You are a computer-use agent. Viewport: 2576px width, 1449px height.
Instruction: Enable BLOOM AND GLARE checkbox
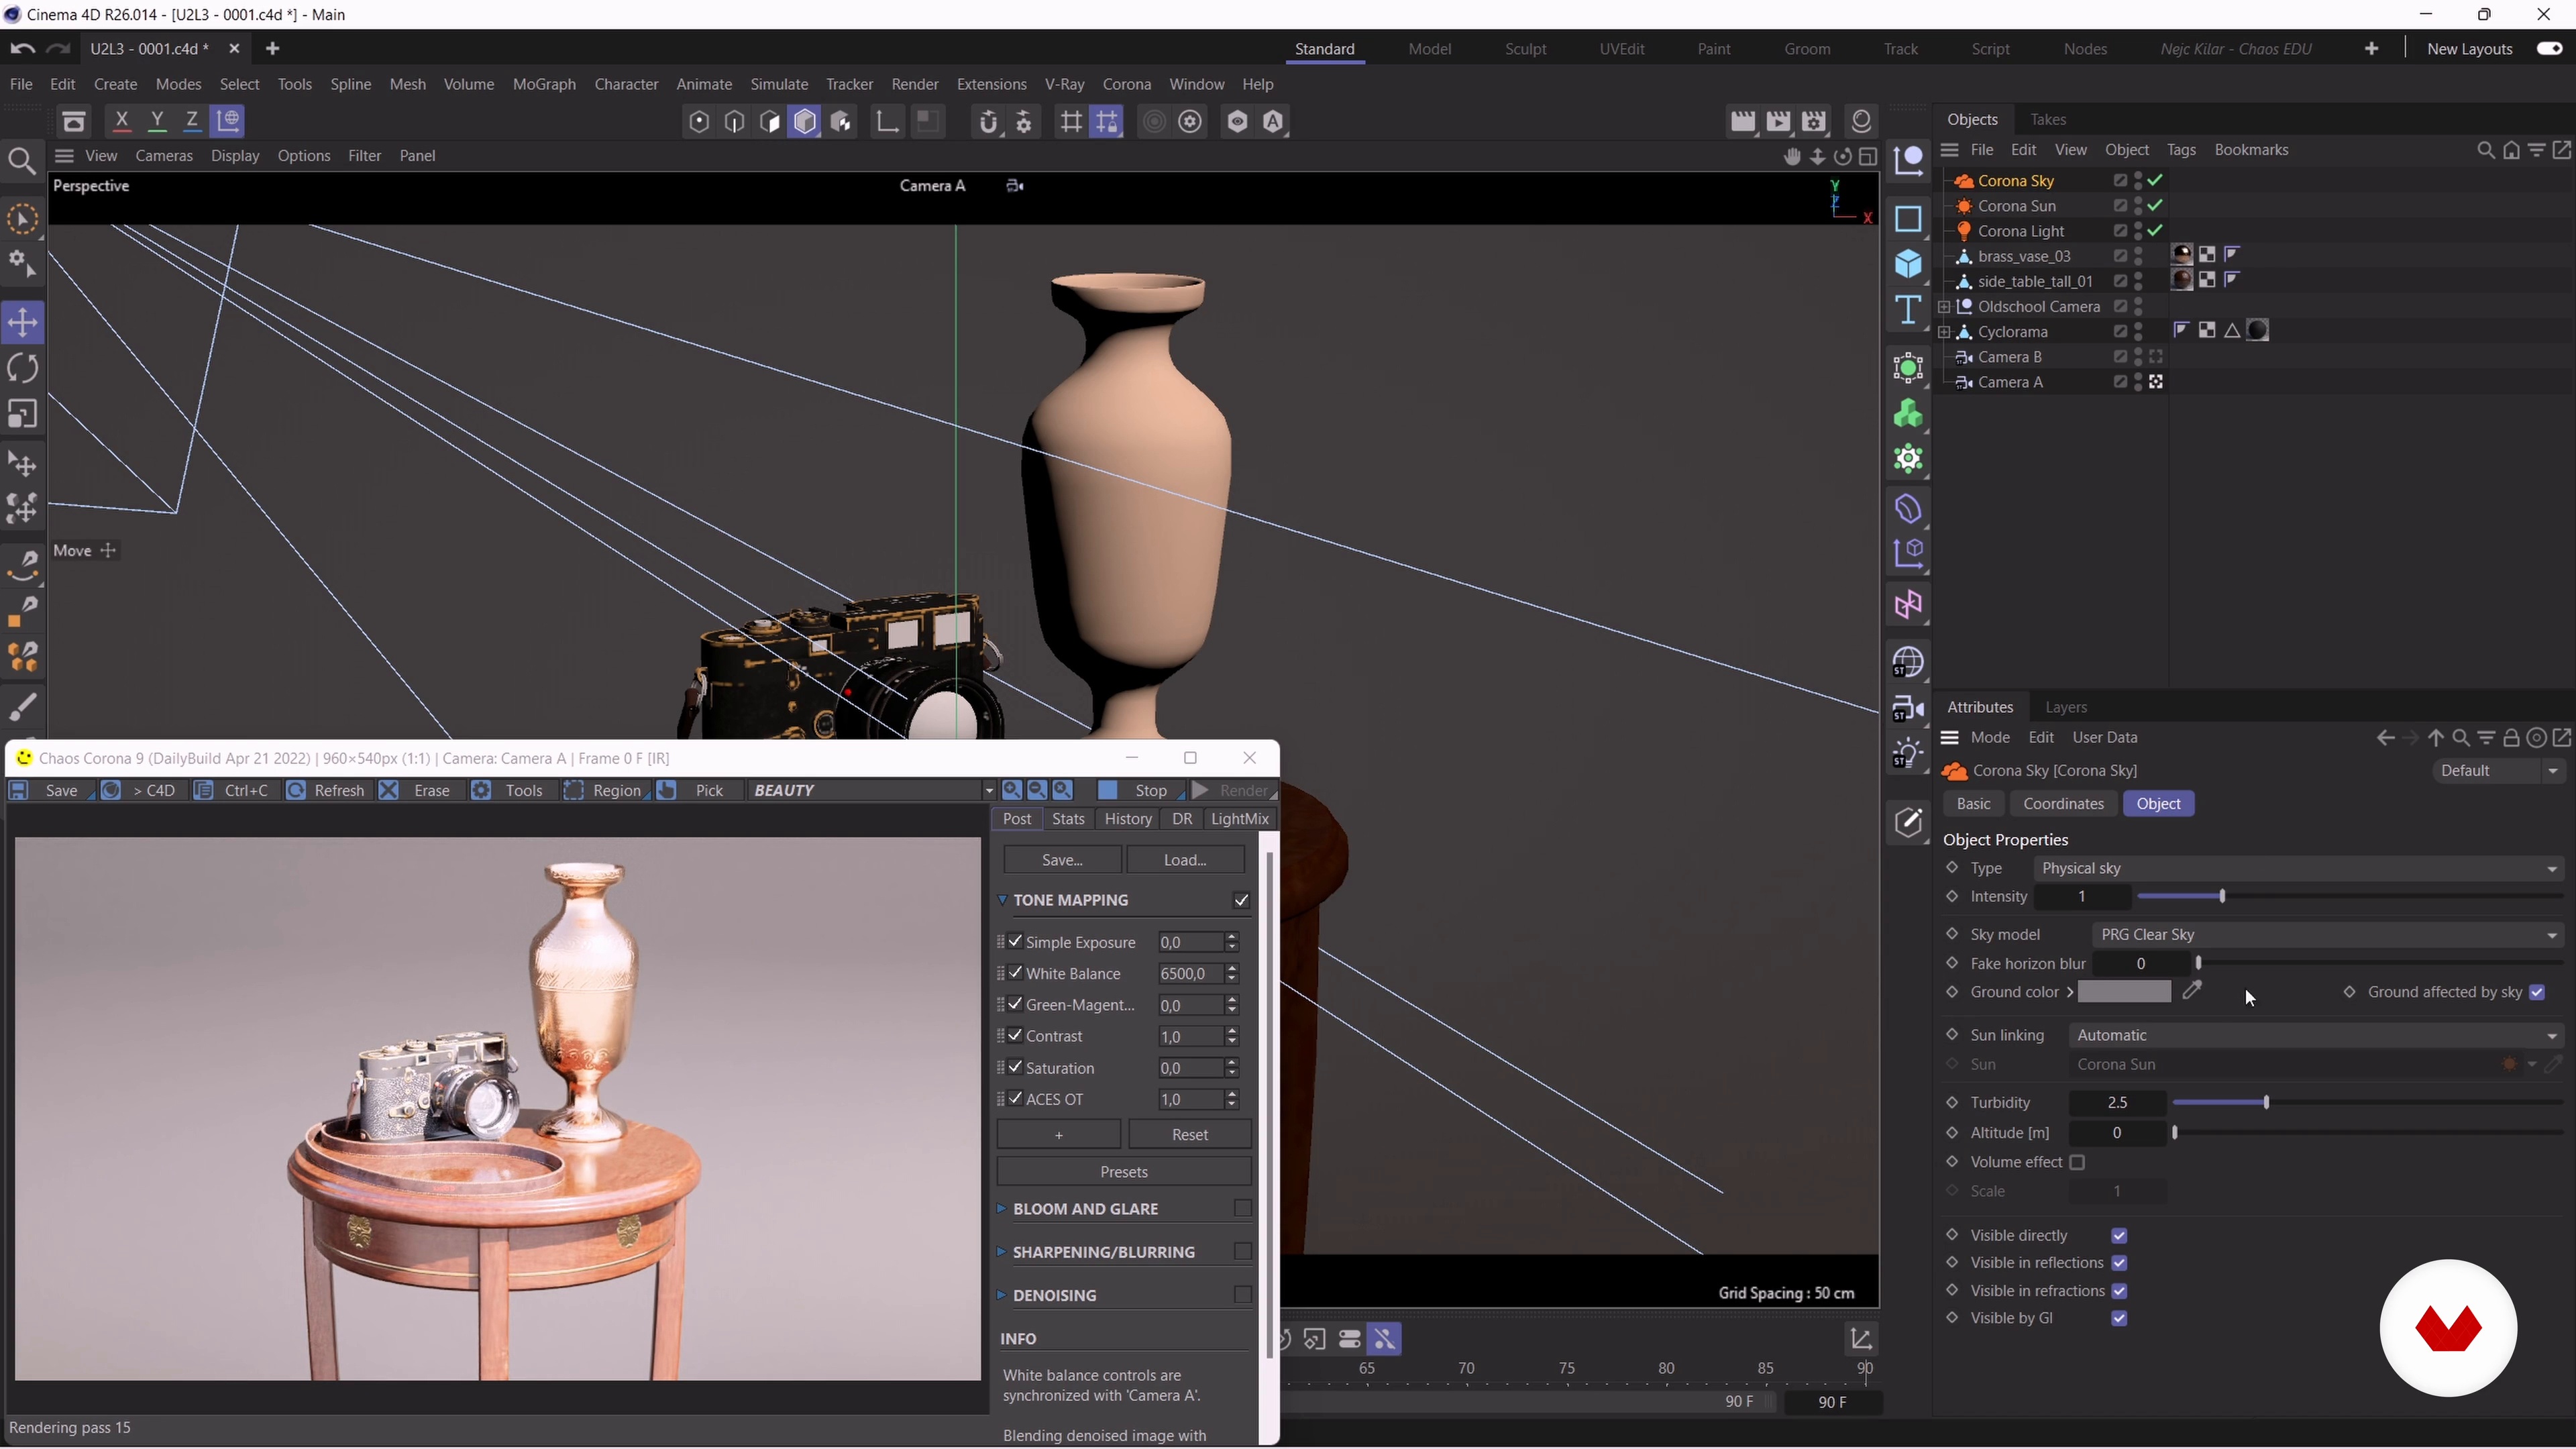point(1242,1209)
